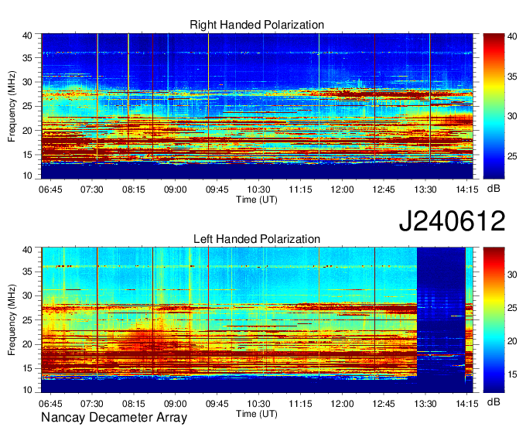This screenshot has height=427, width=526.
Task: Click the 10:30 time tick of the upper plot
Action: 258,190
